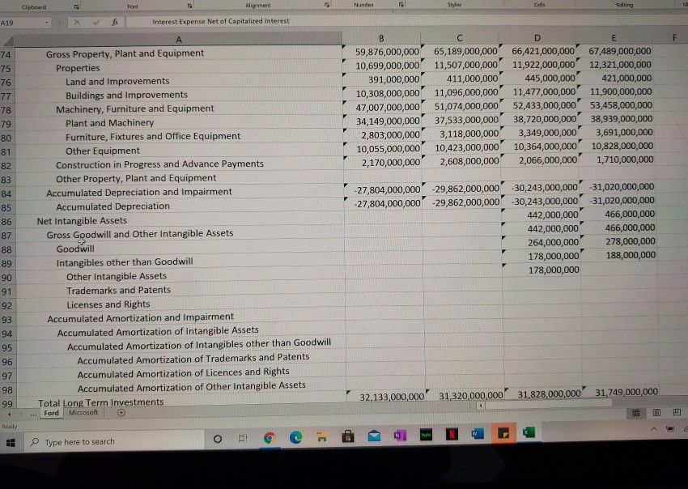Select cell value 31,749,000,000
The height and width of the screenshot is (489, 688).
(626, 392)
